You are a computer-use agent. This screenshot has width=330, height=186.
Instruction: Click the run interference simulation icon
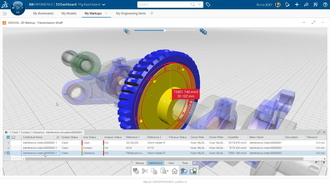point(136,171)
